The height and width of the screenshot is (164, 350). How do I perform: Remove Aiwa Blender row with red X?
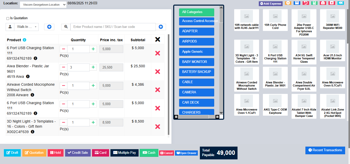click(x=158, y=72)
